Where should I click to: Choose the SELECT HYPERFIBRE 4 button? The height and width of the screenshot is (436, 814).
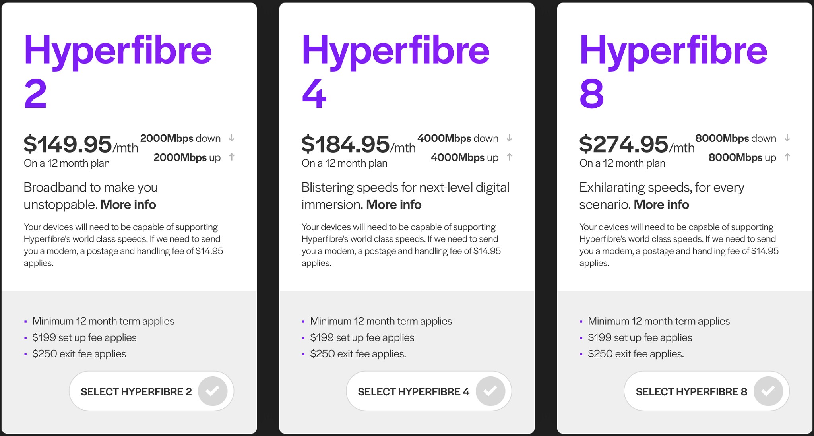[429, 391]
